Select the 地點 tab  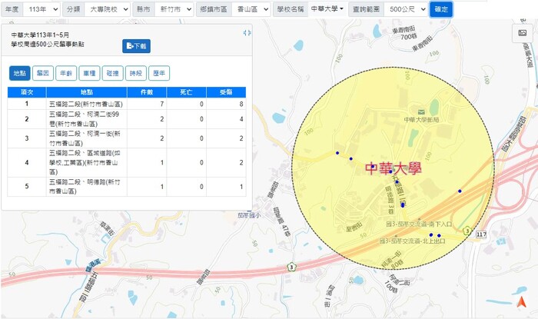click(x=19, y=73)
